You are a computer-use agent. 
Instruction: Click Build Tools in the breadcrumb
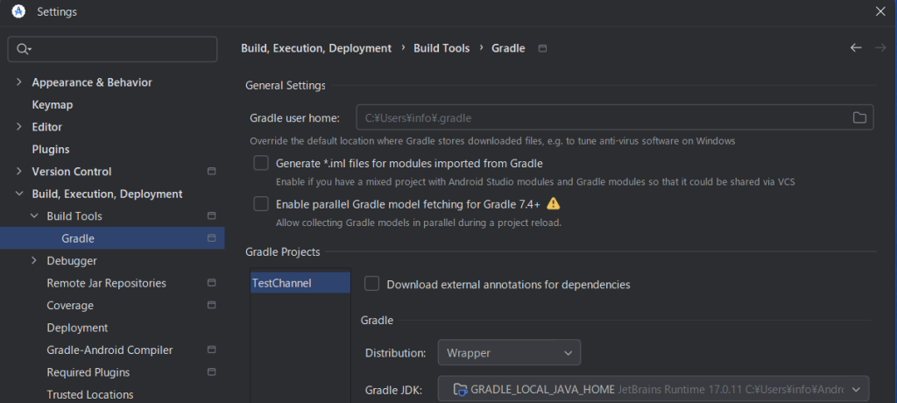click(x=441, y=48)
